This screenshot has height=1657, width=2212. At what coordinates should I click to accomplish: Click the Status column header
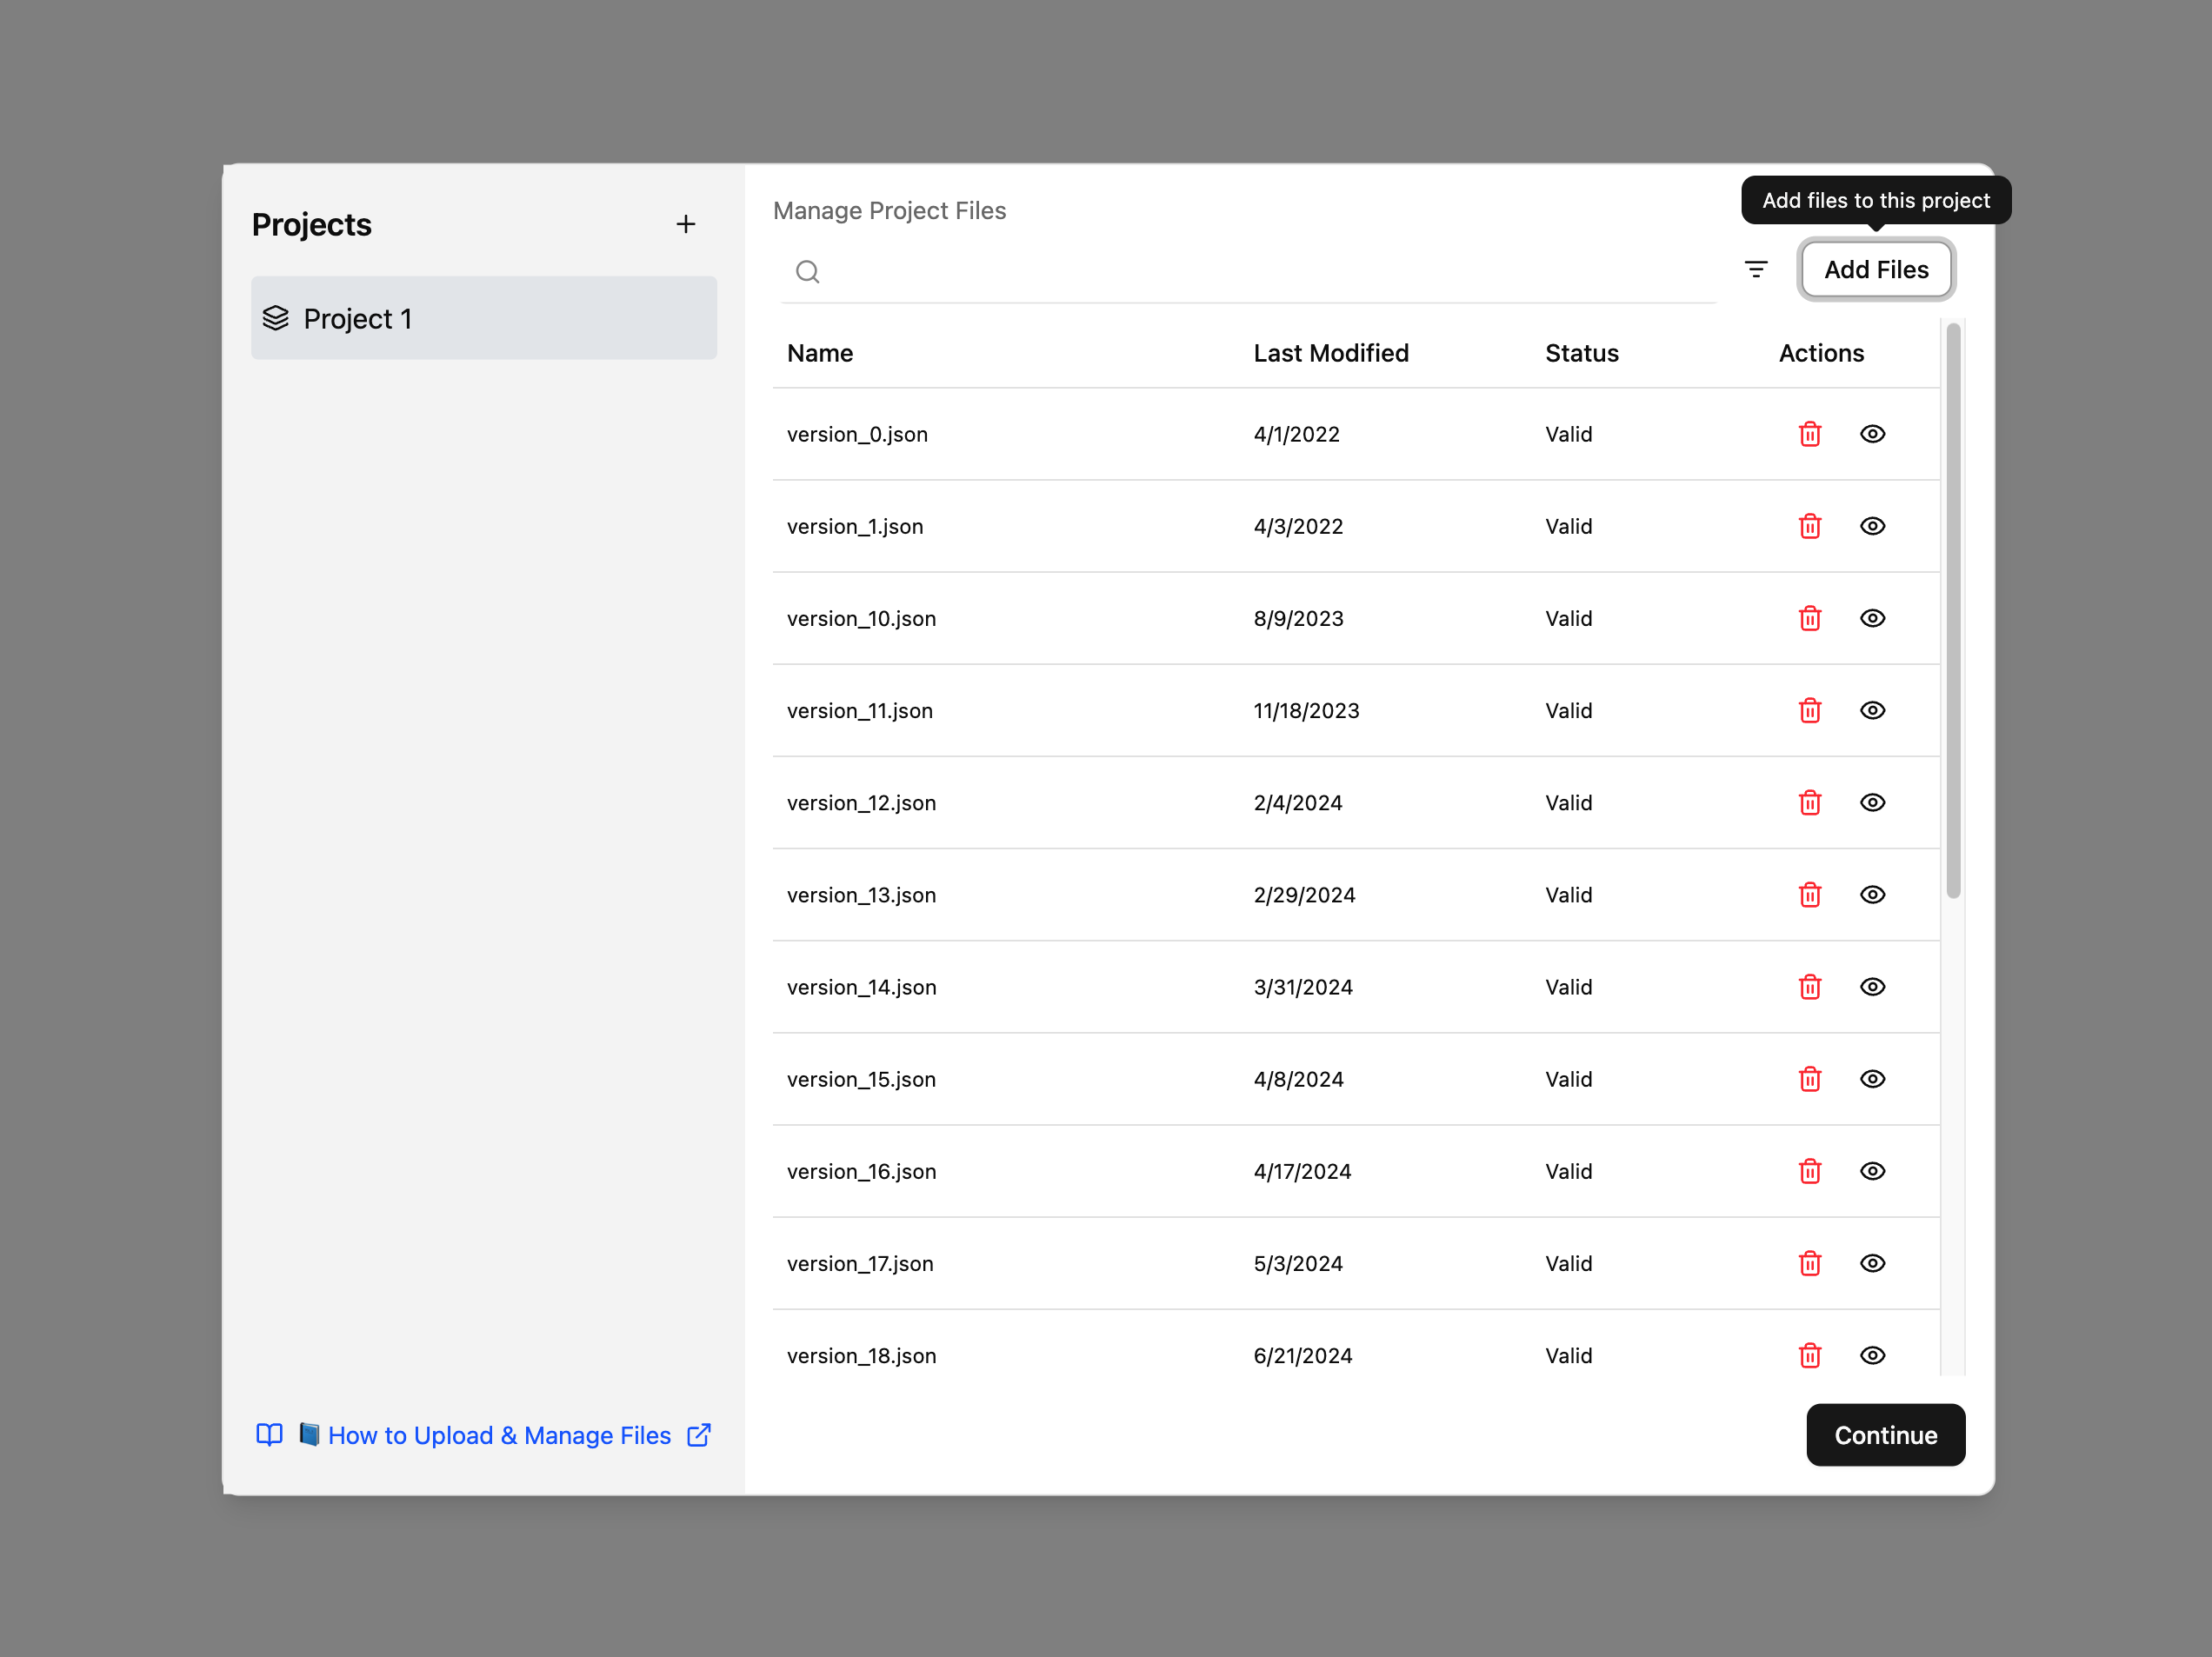(x=1580, y=353)
